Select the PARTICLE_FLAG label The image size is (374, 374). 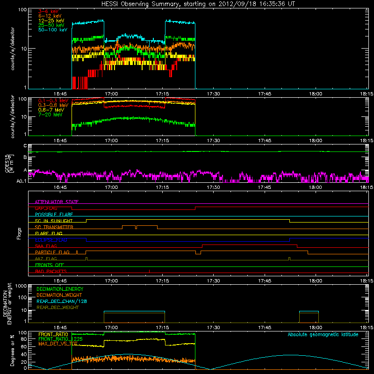pos(52,252)
